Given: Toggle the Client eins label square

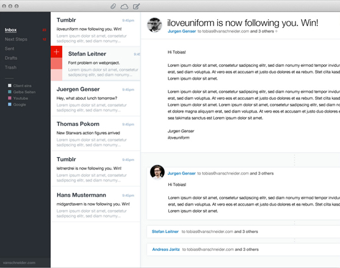Looking at the screenshot, I should point(10,85).
